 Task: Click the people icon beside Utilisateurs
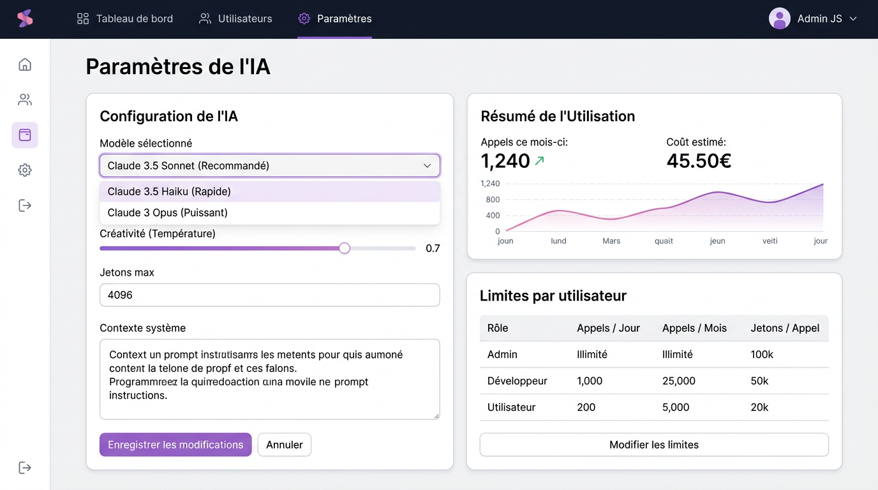205,19
